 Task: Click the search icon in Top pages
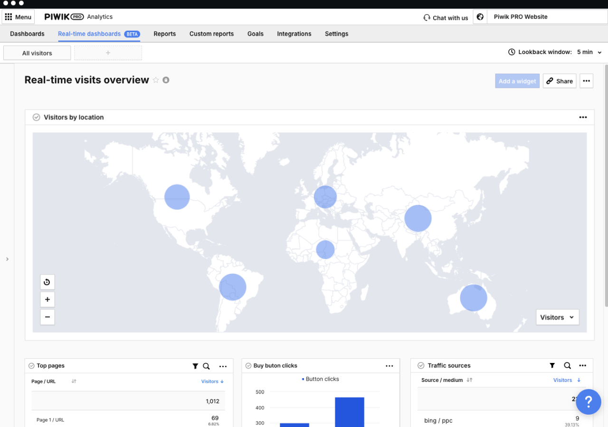click(206, 366)
